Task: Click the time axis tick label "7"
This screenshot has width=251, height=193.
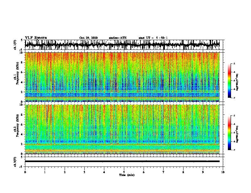Action: (164, 172)
